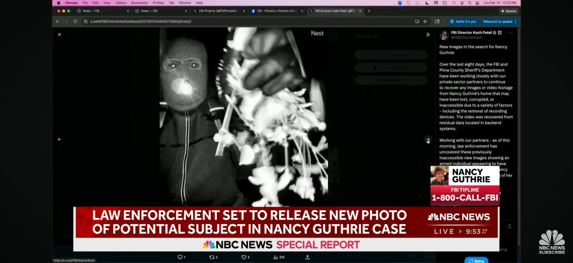Switch to the FBI Phoenix X tab
The height and width of the screenshot is (263, 573).
(x=217, y=11)
